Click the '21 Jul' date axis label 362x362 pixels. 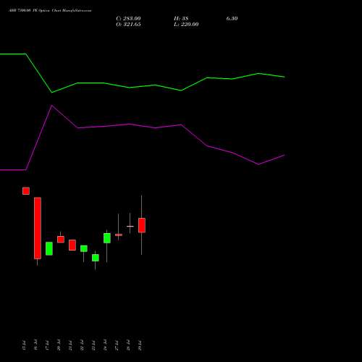click(x=70, y=345)
